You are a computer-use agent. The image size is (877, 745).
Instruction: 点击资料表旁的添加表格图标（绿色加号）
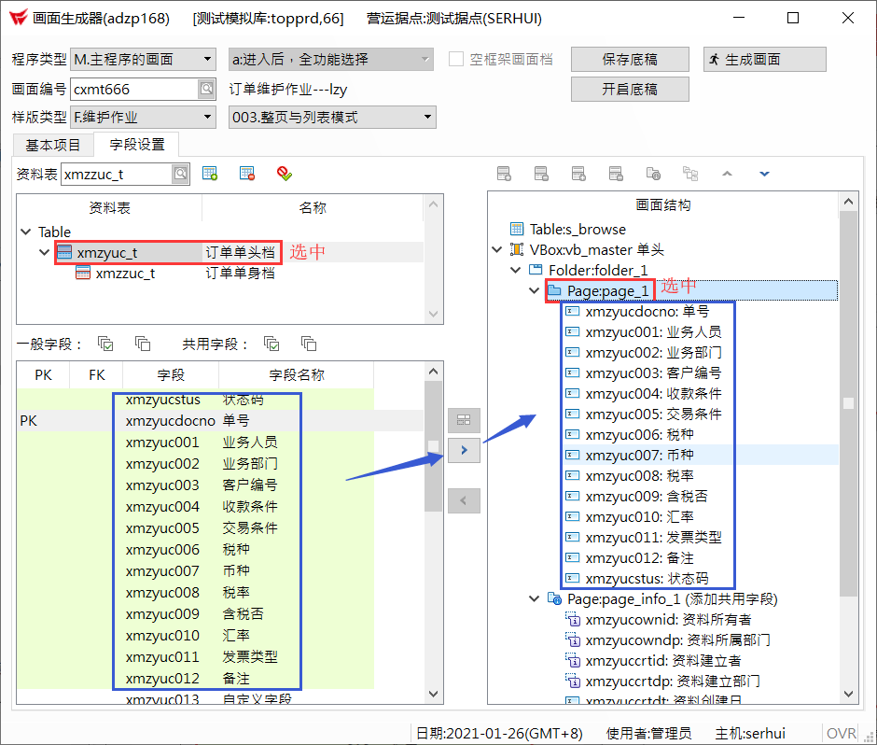coord(210,174)
